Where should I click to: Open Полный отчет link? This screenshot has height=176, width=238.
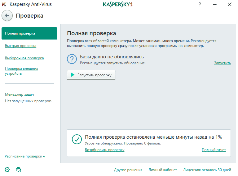point(214,150)
